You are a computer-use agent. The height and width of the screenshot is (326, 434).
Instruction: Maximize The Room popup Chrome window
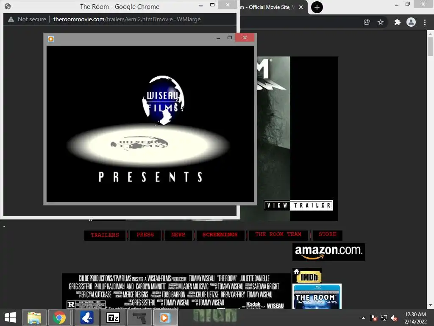coord(212,5)
